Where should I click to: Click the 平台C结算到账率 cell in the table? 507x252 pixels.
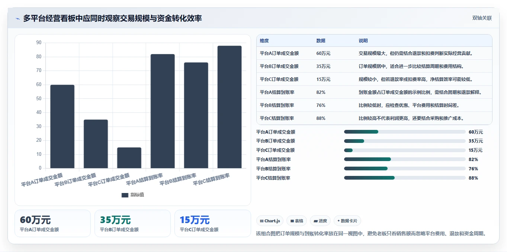coord(277,118)
